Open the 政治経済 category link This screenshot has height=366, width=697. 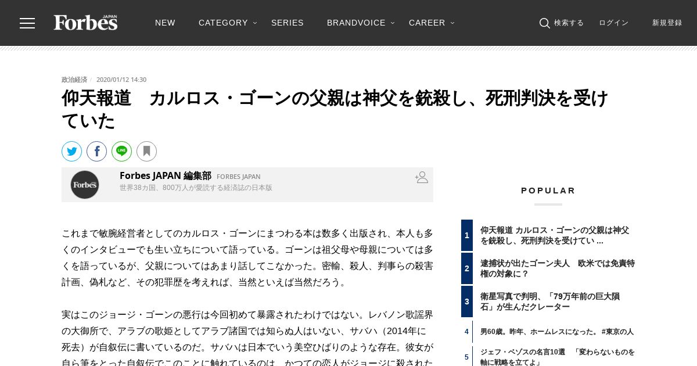click(x=74, y=80)
